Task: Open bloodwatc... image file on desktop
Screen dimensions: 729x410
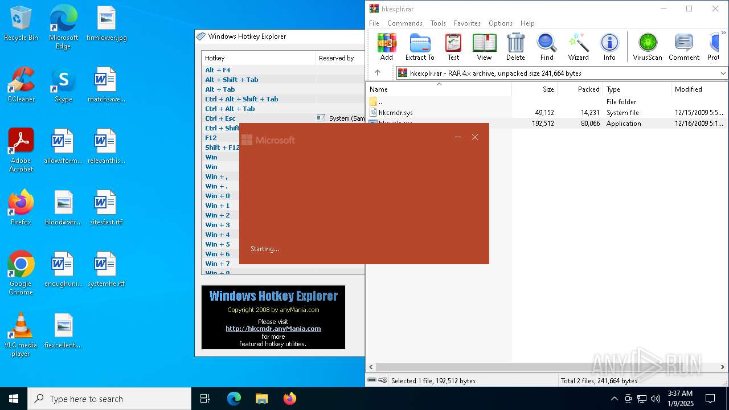Action: click(x=63, y=207)
